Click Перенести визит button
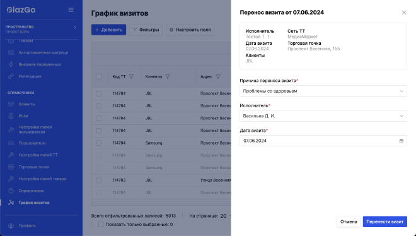Image resolution: width=416 pixels, height=236 pixels. pos(384,221)
